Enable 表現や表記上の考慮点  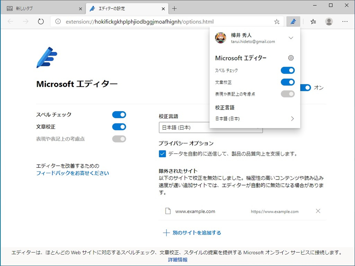(288, 94)
